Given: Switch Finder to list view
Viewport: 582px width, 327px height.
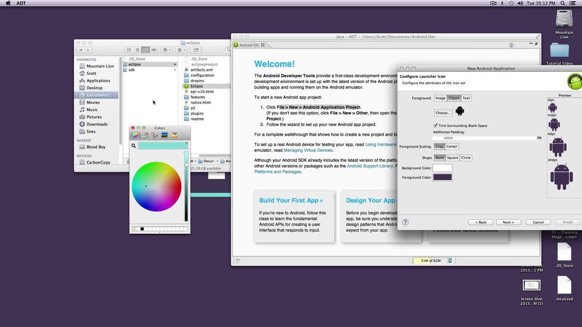Looking at the screenshot, I should click(x=137, y=50).
